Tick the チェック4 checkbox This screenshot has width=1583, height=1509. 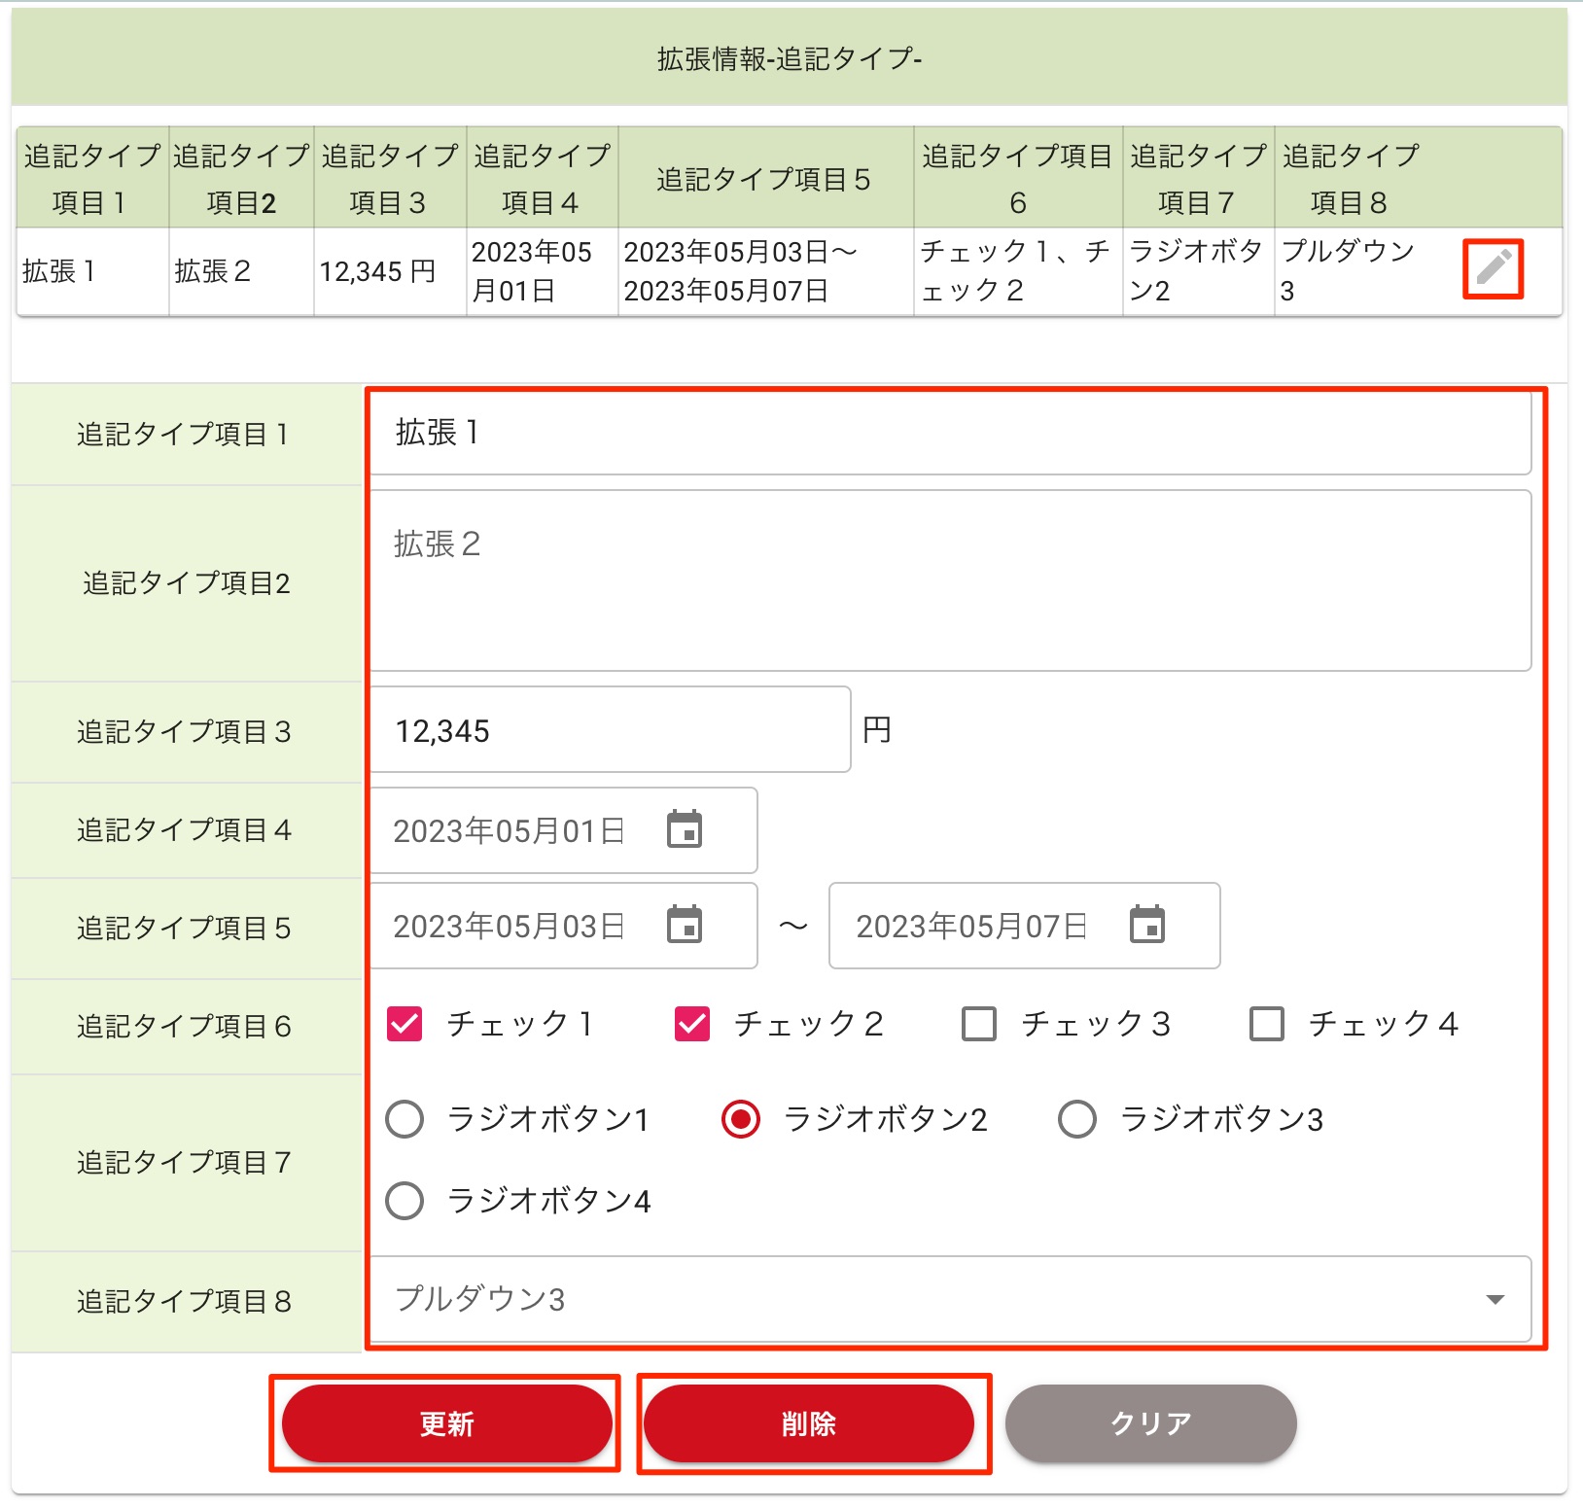(1266, 1024)
